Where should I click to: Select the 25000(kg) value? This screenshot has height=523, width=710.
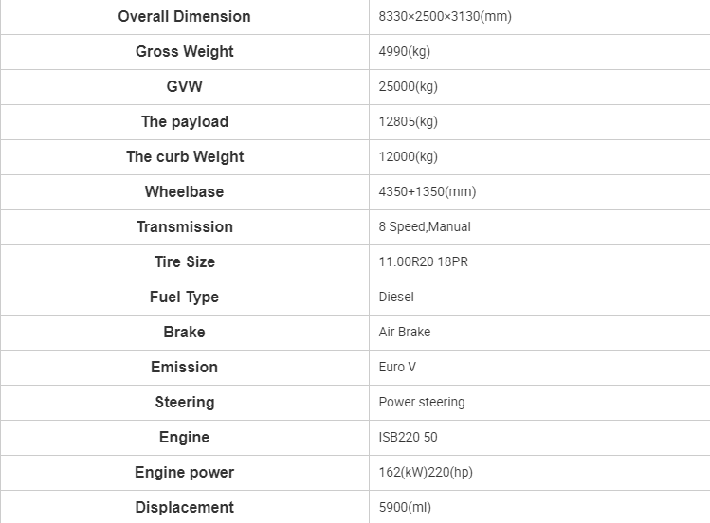click(x=408, y=87)
